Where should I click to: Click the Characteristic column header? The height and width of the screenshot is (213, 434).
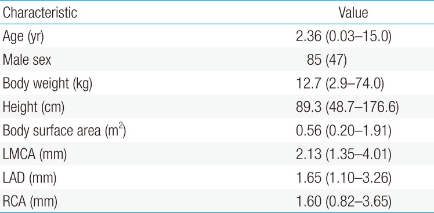click(x=40, y=13)
